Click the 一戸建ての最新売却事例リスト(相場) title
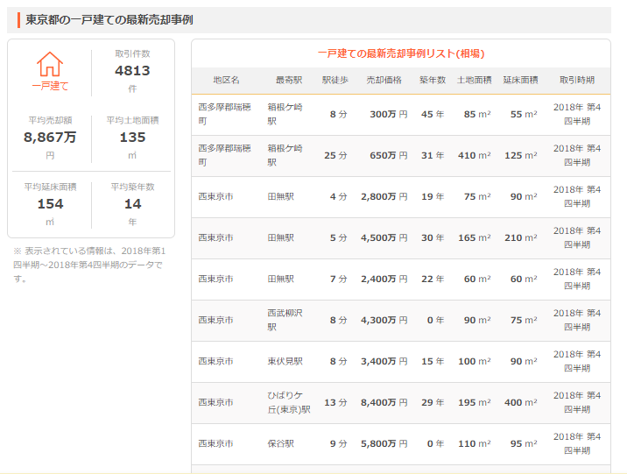This screenshot has height=474, width=627. coord(401,53)
